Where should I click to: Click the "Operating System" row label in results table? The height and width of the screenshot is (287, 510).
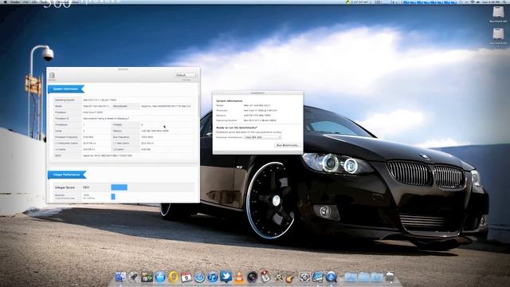(x=65, y=100)
